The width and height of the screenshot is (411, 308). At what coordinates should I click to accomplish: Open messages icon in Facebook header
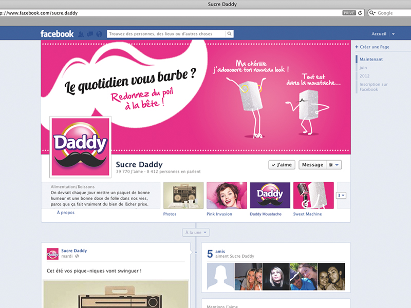click(90, 34)
